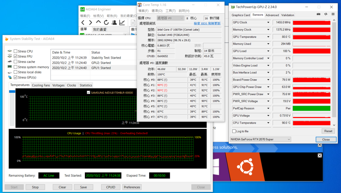Screen dimensions: 341x193
Task: Click Stop button in stability test
Action: pyautogui.click(x=35, y=187)
